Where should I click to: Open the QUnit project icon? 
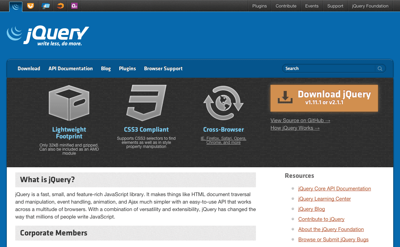pyautogui.click(x=75, y=6)
